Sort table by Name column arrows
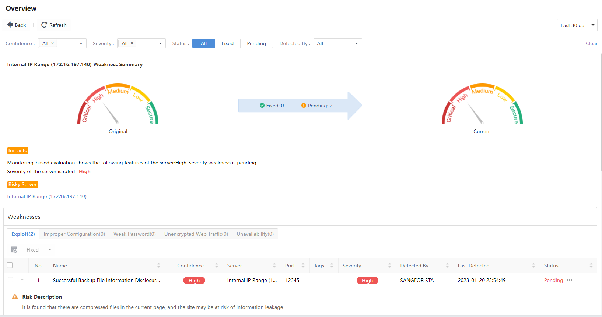Screen dimensions: 602x317 pos(159,266)
